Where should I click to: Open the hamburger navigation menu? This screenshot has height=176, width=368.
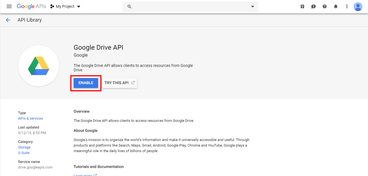tap(9, 6)
